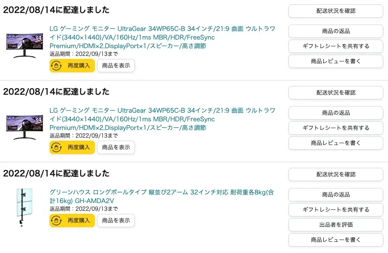Select 商品の返品 for the first monitor
Image resolution: width=388 pixels, height=253 pixels.
(336, 31)
